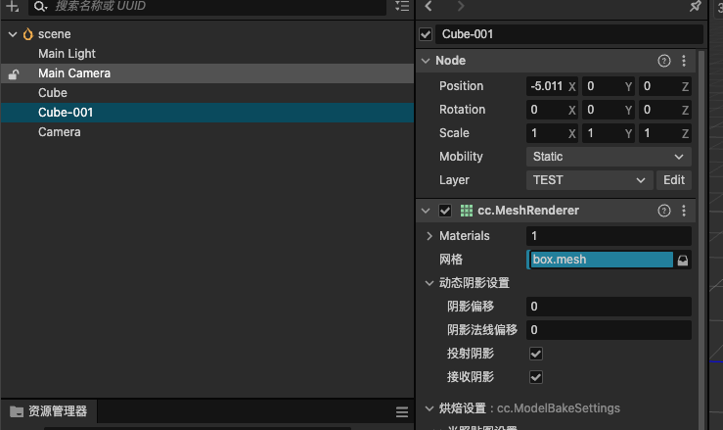This screenshot has height=430, width=723.
Task: Go back with the inspector left arrow
Action: [x=429, y=6]
